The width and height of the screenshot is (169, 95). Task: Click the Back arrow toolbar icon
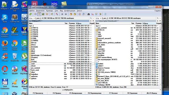click(x=62, y=14)
